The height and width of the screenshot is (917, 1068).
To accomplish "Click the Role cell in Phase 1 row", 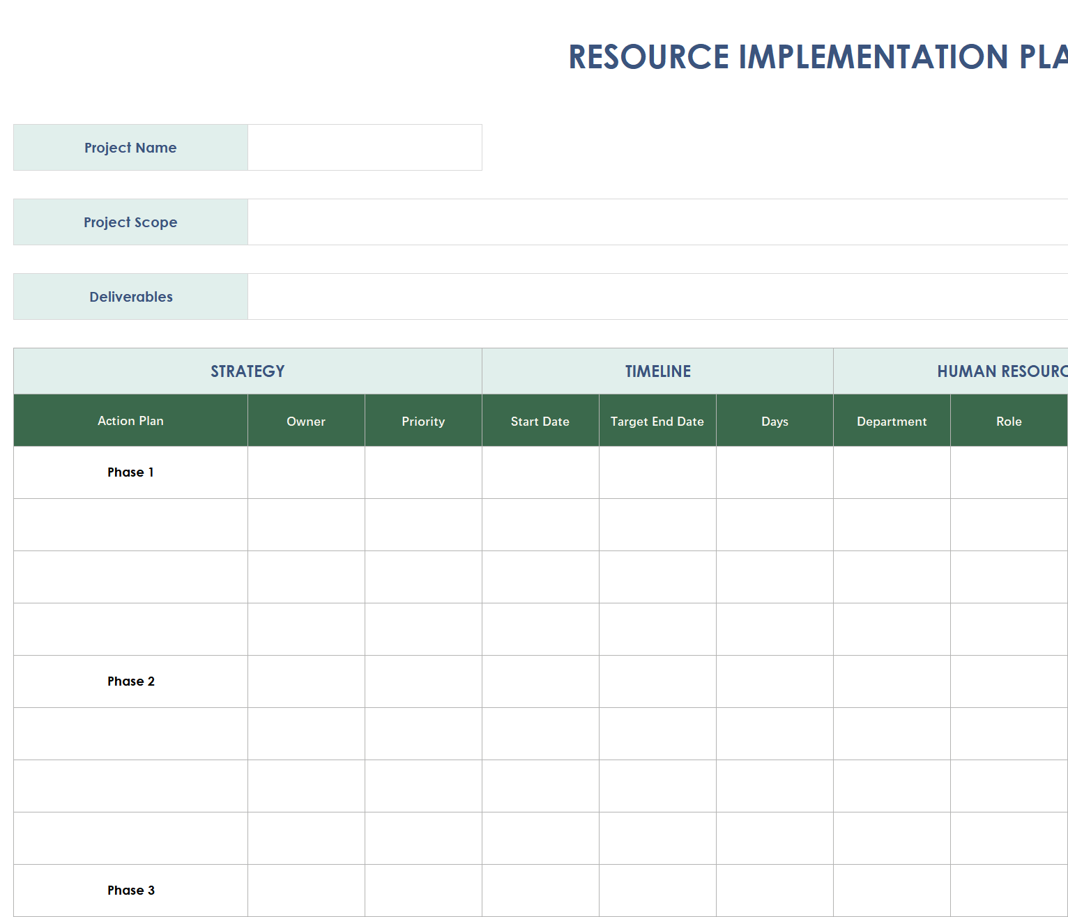I will coord(1009,472).
